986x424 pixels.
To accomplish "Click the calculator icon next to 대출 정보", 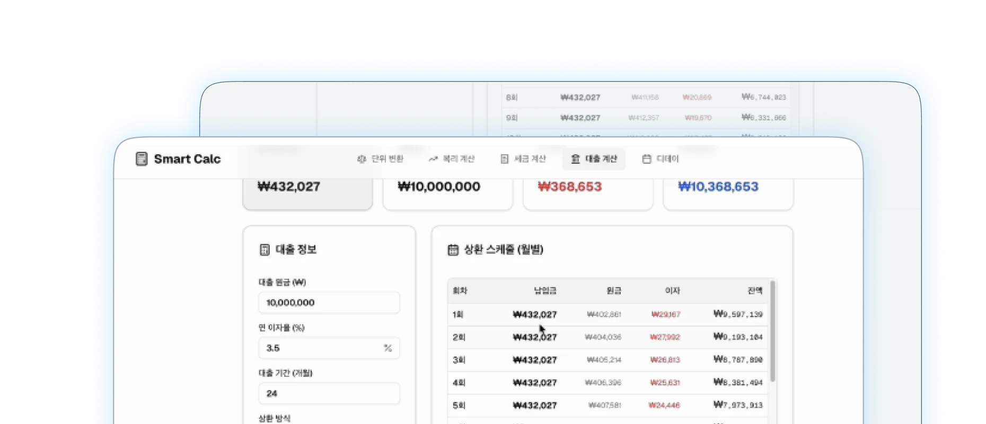I will tap(265, 250).
